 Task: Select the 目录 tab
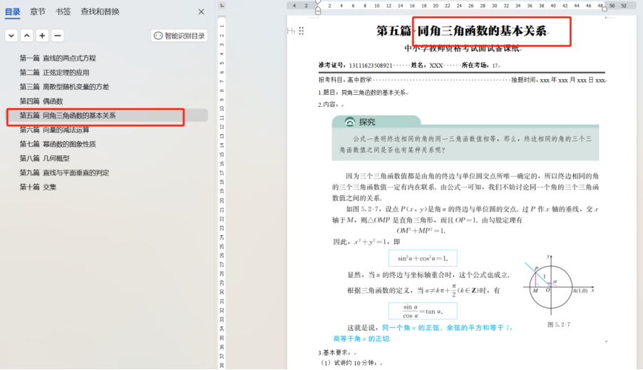pos(13,11)
